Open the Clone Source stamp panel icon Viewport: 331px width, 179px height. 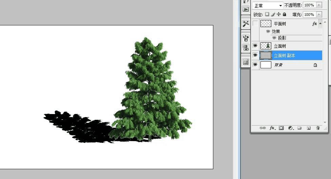tap(246, 48)
